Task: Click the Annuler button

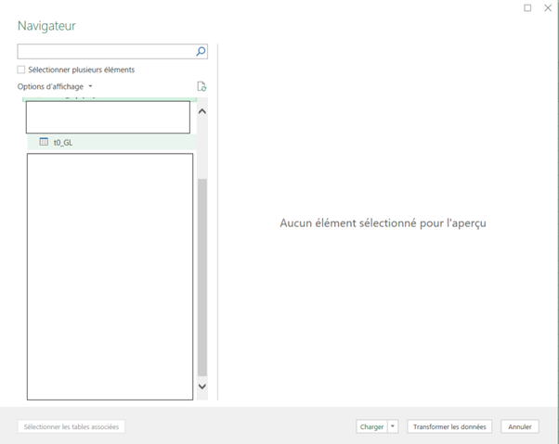Action: tap(519, 426)
